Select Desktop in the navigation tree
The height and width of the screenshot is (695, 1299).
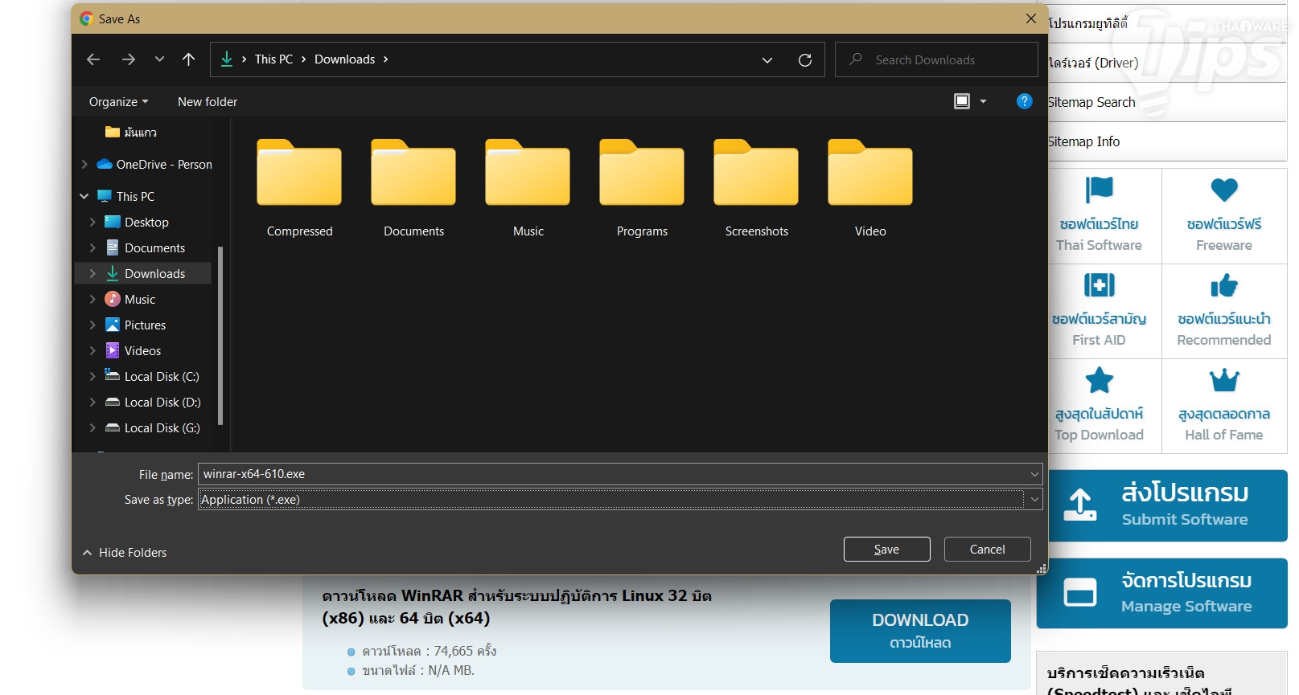pyautogui.click(x=146, y=222)
